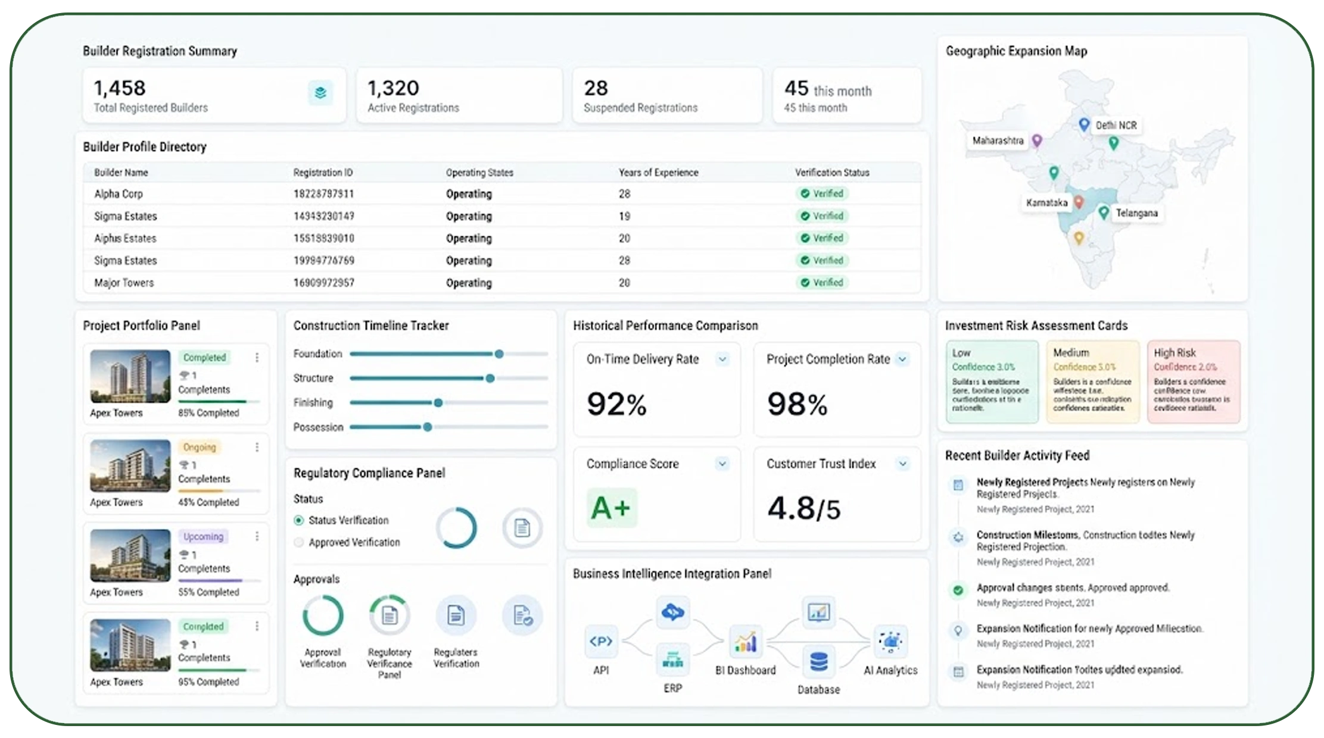Click the Verified badge for Major Towers
Image resolution: width=1324 pixels, height=738 pixels.
click(822, 282)
